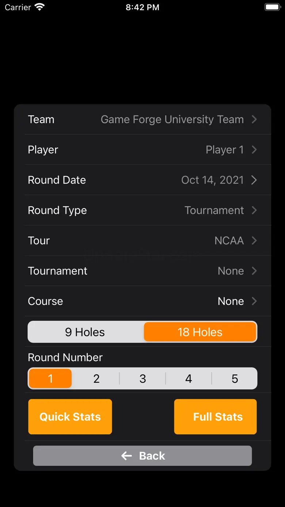285x507 pixels.
Task: Select round number 1 segment
Action: [50, 379]
